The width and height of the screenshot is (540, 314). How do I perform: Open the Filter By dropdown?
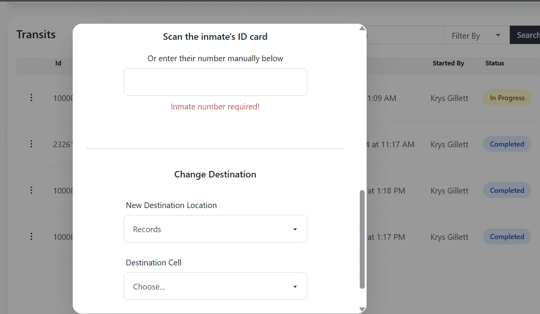click(x=477, y=35)
